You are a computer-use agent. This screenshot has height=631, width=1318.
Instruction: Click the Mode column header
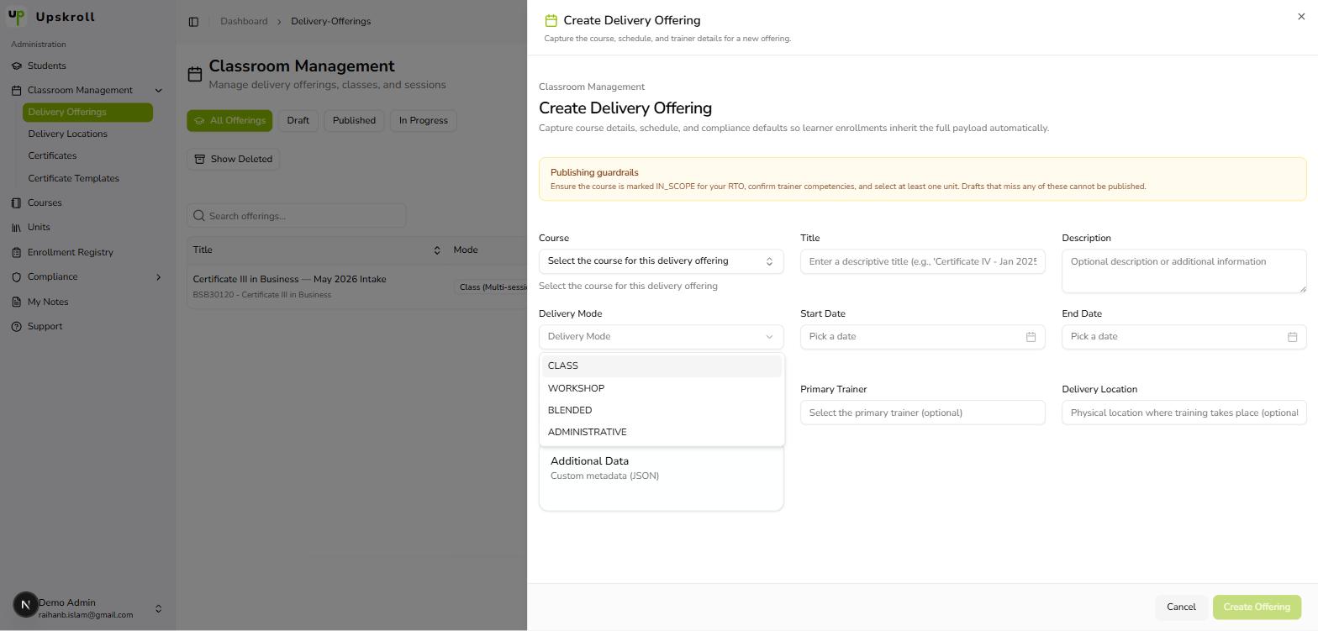coord(465,250)
